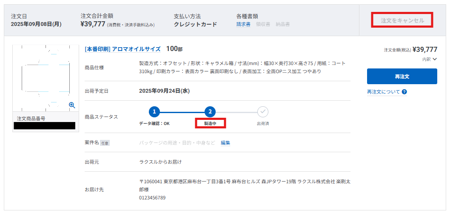This screenshot has width=450, height=213.
Task: Click the 案件名 placeholder text field
Action: coord(177,142)
